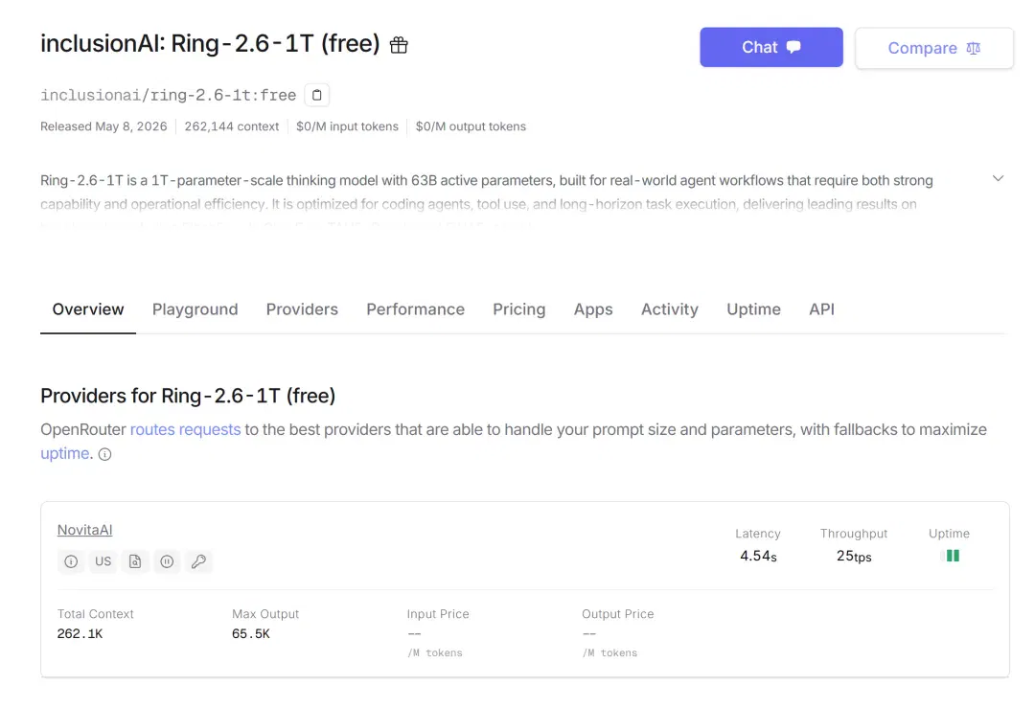Expand the model description with the chevron

coord(998,179)
